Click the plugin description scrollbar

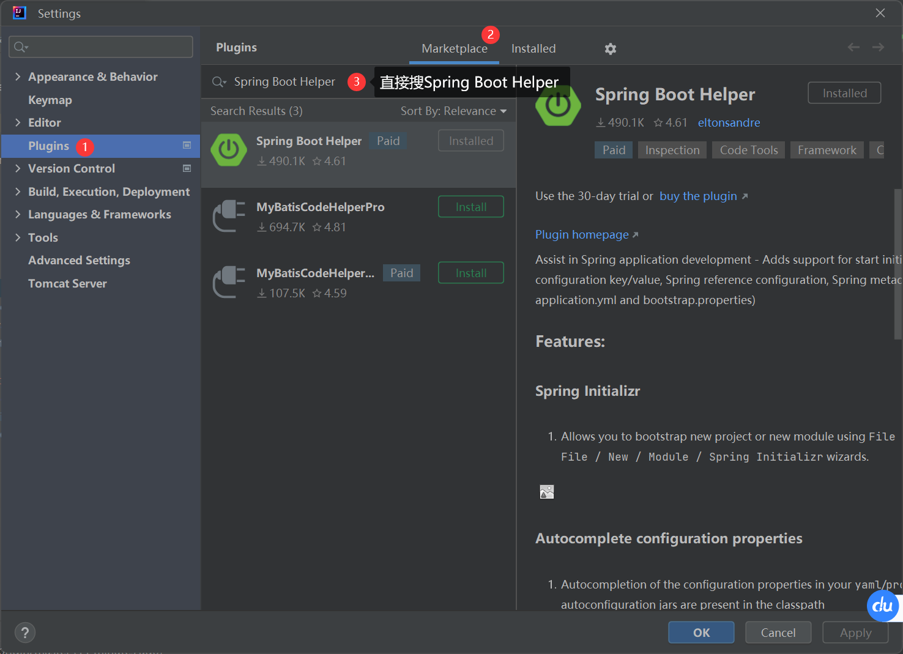[898, 263]
